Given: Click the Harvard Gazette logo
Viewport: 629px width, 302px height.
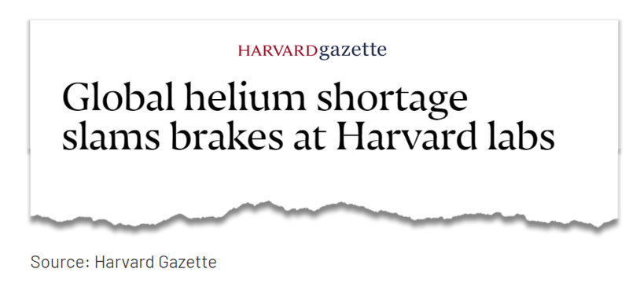Looking at the screenshot, I should [312, 51].
